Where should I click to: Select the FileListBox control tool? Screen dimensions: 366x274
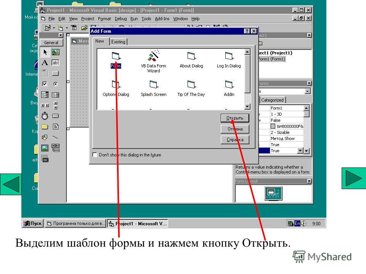pos(56,126)
